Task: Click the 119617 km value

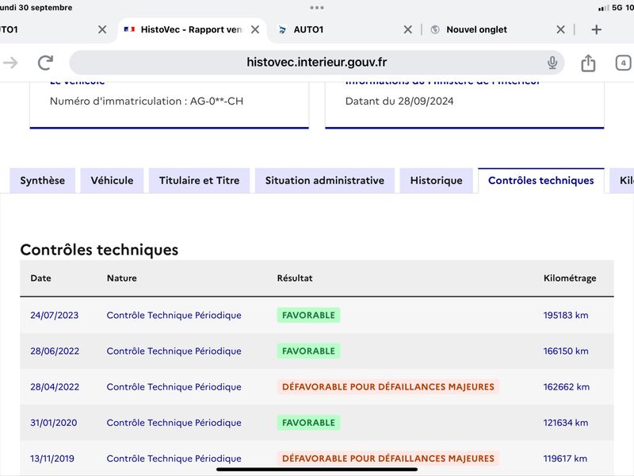Action: [x=565, y=459]
